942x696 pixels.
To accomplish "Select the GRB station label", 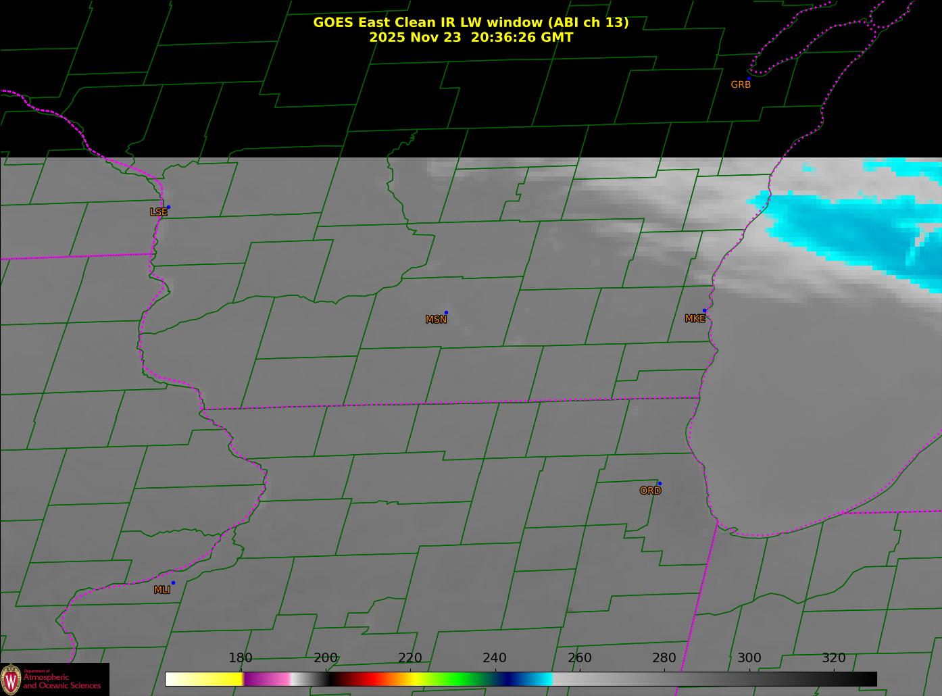I will point(741,85).
